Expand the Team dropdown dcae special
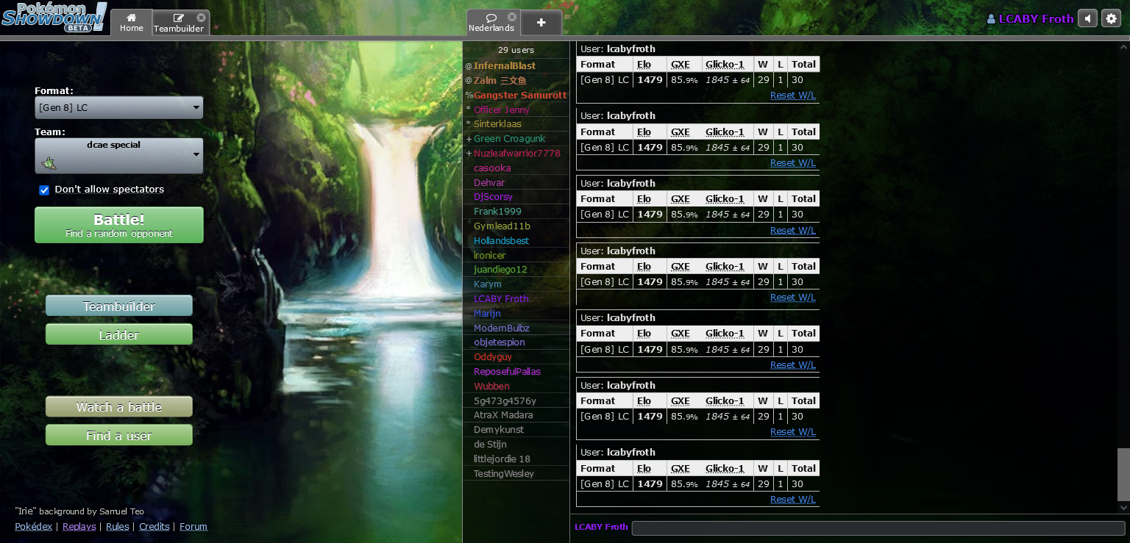Image resolution: width=1130 pixels, height=543 pixels. [x=118, y=156]
